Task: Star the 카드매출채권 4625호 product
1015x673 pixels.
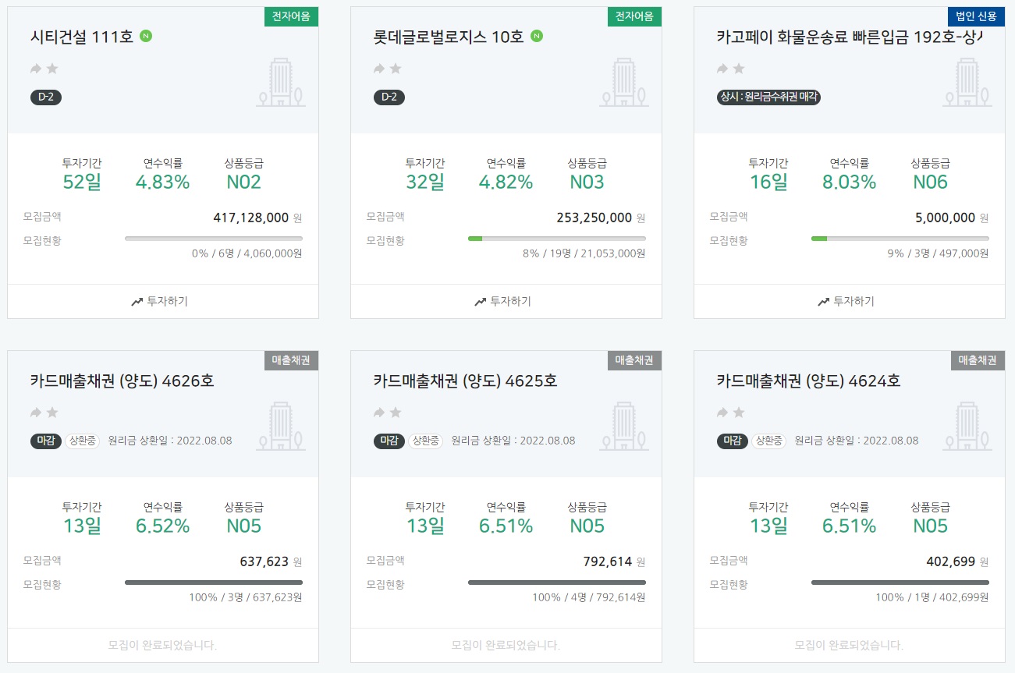Action: [396, 413]
